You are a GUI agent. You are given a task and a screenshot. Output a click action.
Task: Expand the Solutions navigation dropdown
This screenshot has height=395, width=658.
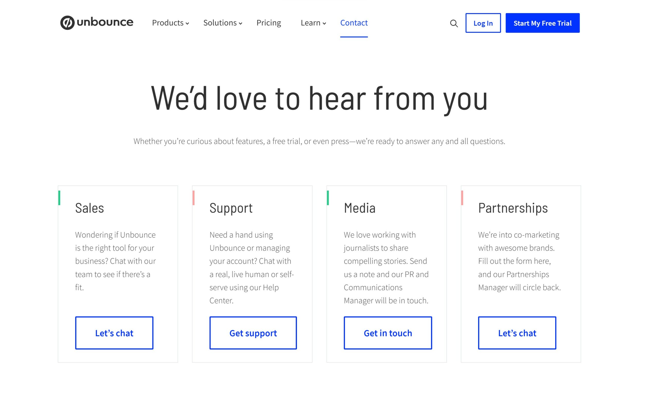pyautogui.click(x=223, y=23)
